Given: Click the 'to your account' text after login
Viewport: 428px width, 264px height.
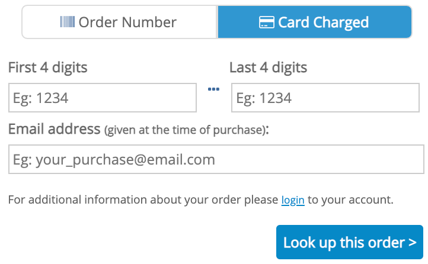Looking at the screenshot, I should tap(350, 200).
